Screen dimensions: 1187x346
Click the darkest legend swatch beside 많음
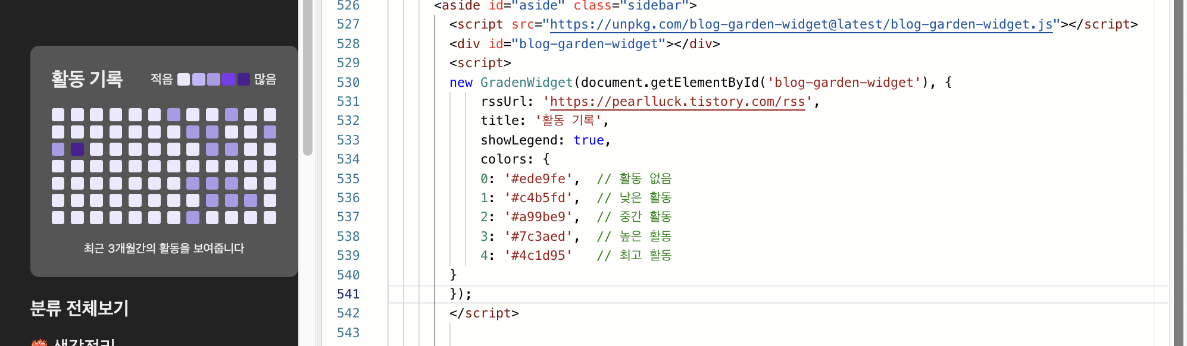243,80
